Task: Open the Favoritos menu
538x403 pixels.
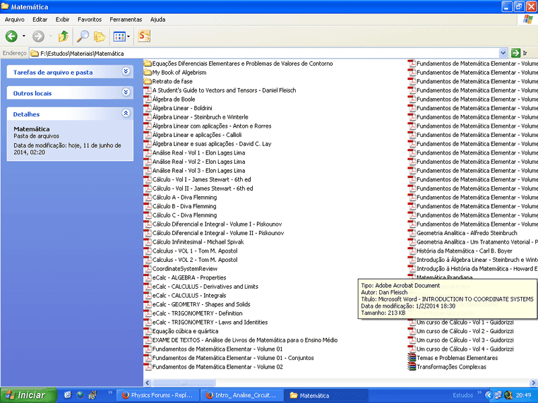Action: (89, 19)
